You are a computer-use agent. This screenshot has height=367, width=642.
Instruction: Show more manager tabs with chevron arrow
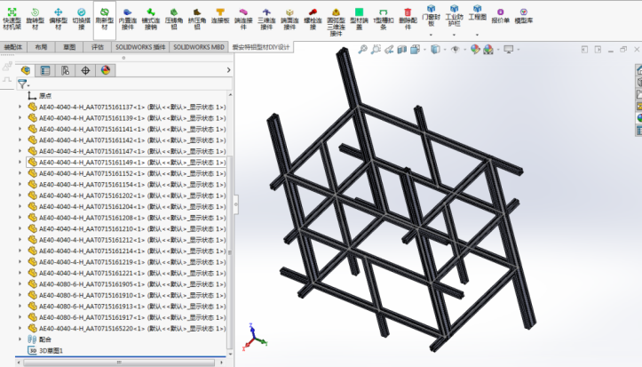(228, 70)
